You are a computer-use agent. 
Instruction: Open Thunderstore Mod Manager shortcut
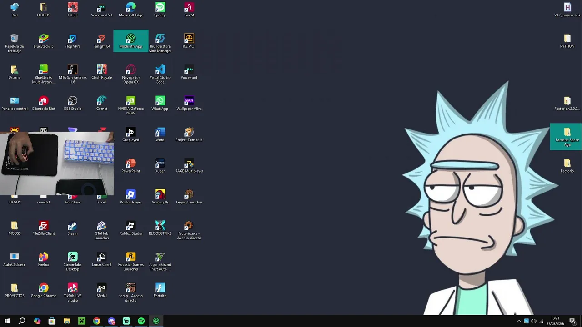160,43
